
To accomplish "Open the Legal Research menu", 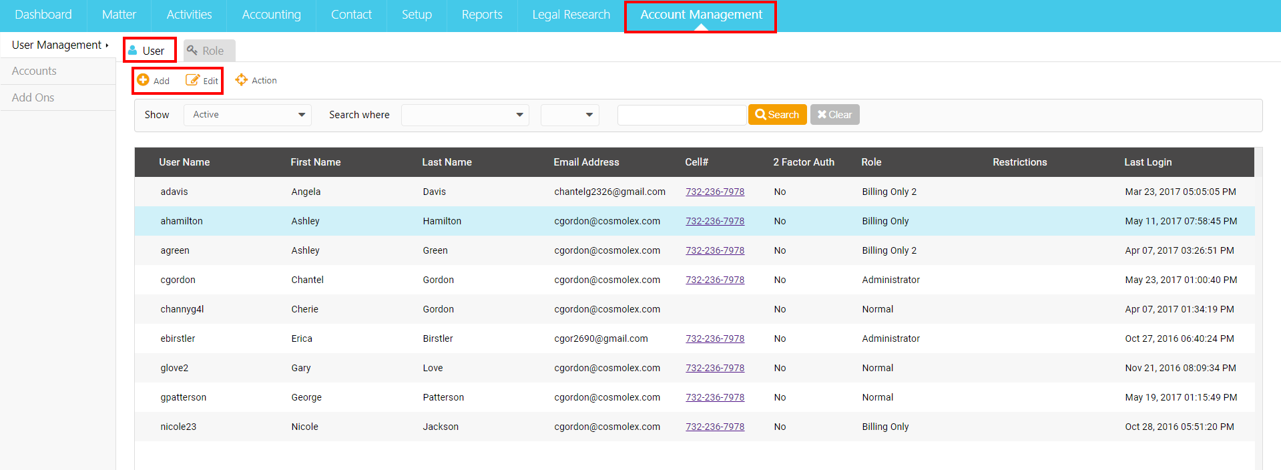I will pos(571,15).
